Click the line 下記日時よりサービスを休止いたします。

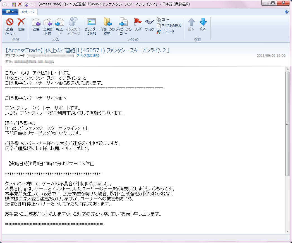[x=43, y=133]
